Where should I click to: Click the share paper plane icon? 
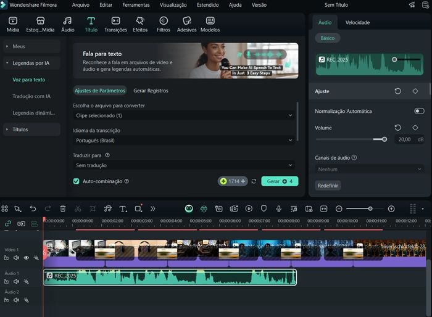(412, 5)
